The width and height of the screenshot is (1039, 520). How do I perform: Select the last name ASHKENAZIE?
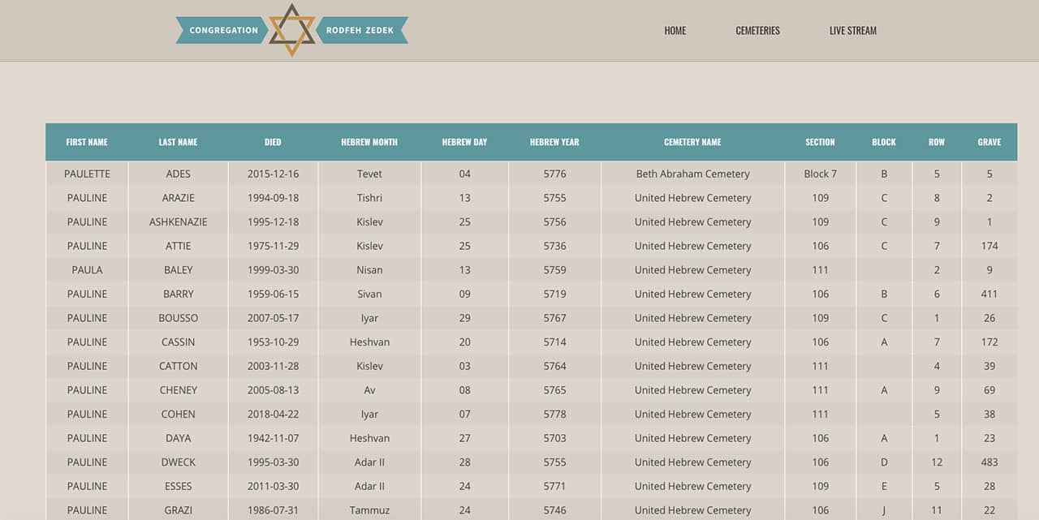(x=178, y=221)
